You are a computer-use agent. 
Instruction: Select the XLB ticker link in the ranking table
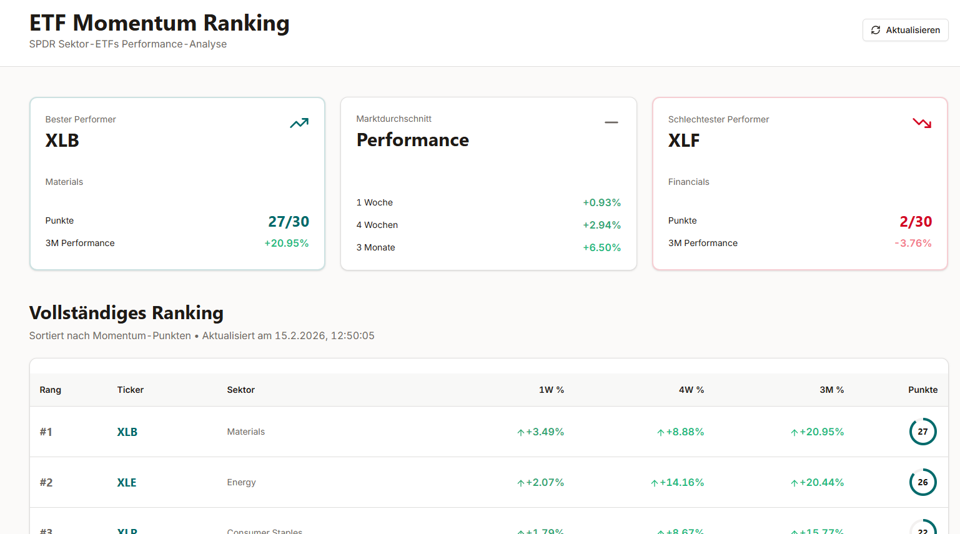coord(127,431)
